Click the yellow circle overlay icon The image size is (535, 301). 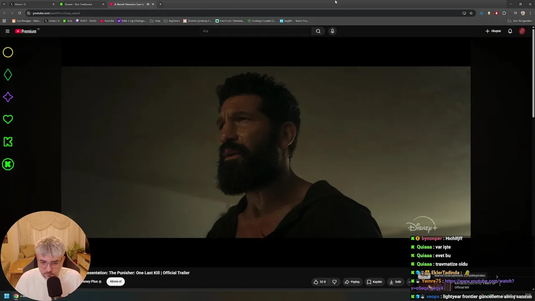pyautogui.click(x=8, y=52)
